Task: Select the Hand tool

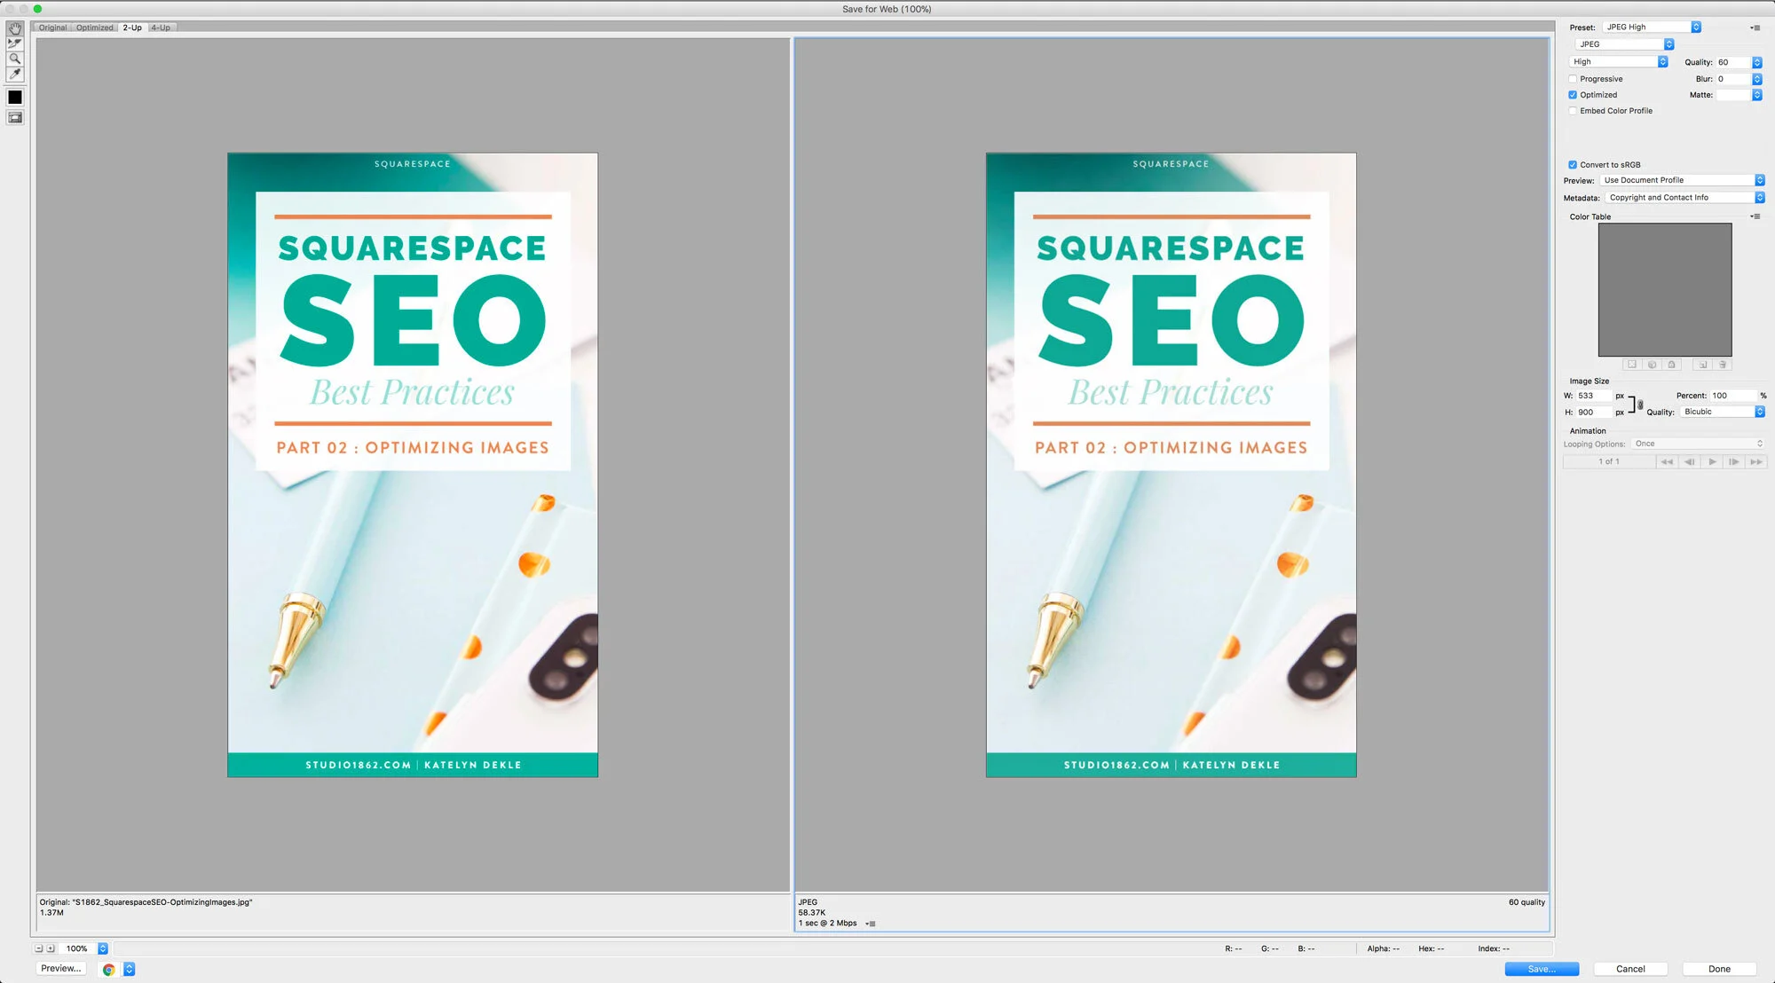Action: pyautogui.click(x=15, y=28)
